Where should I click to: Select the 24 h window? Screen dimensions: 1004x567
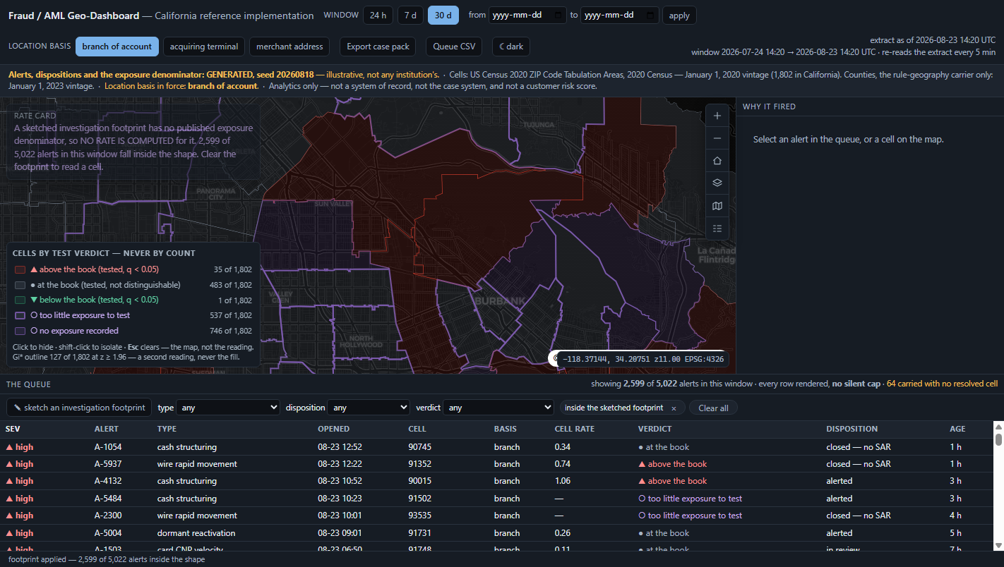coord(378,16)
